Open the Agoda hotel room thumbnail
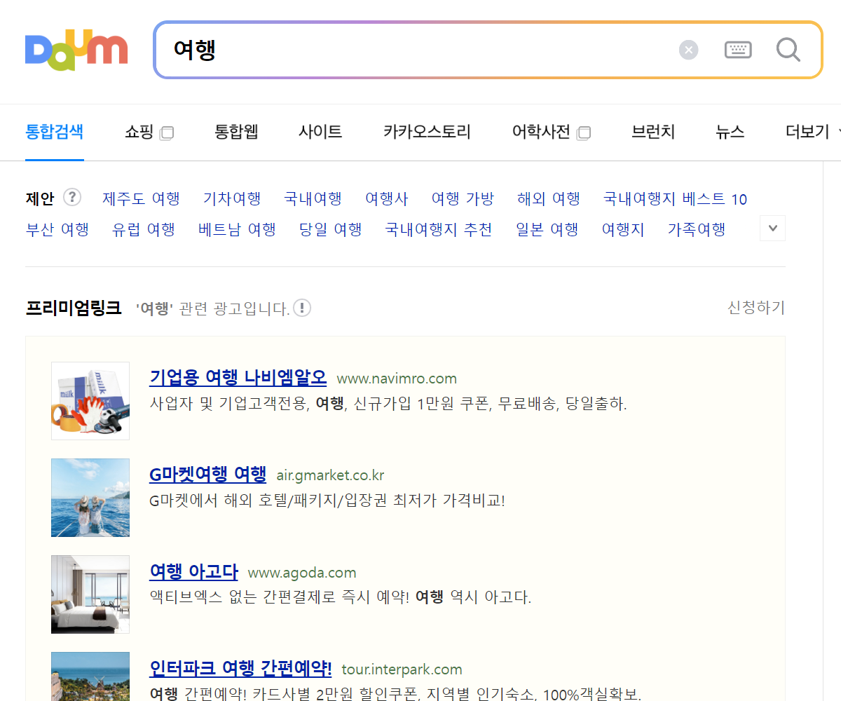This screenshot has width=841, height=701. pyautogui.click(x=90, y=594)
